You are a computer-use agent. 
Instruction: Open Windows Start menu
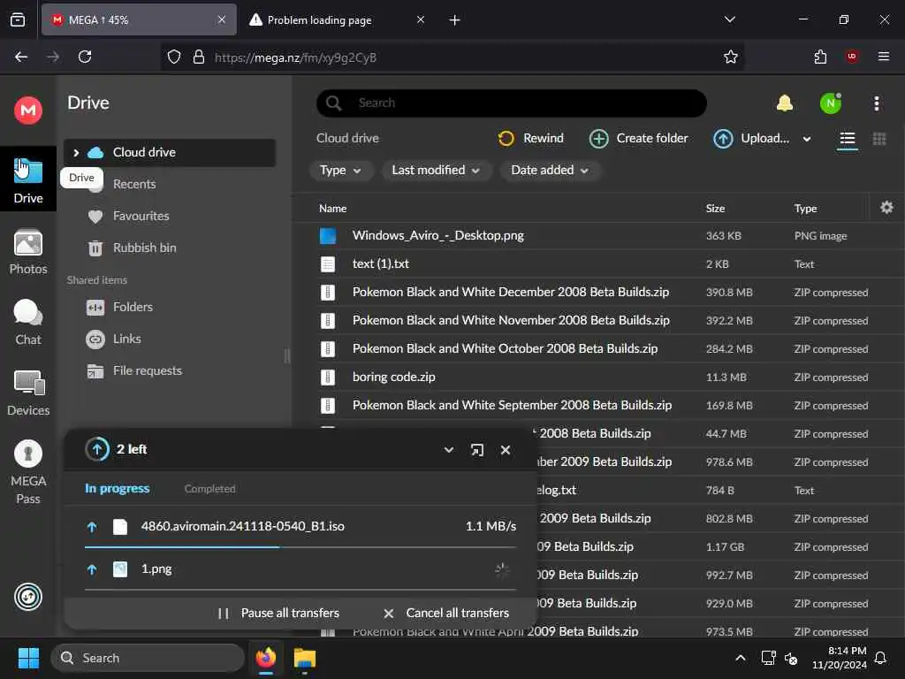click(28, 658)
